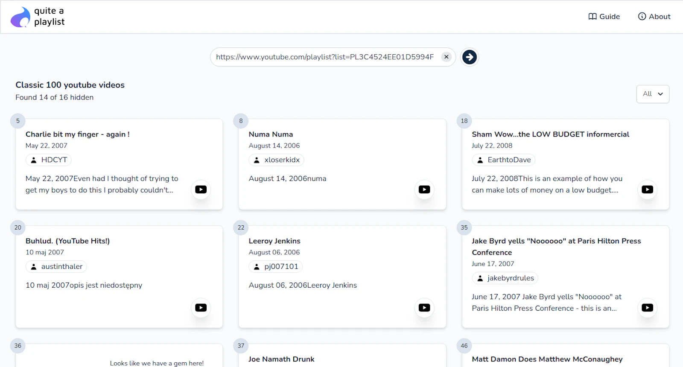Open the All filter dropdown
The height and width of the screenshot is (367, 683).
(653, 94)
